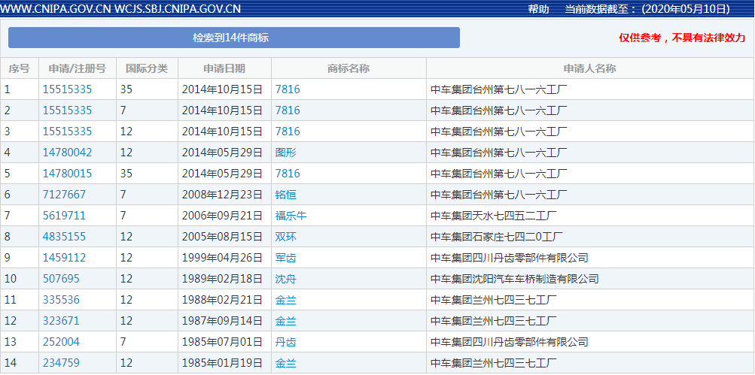Open application number 4835155
The height and width of the screenshot is (375, 755).
64,237
